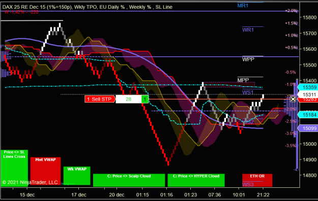
Task: Click the 15500 price axis label
Action: click(x=309, y=65)
